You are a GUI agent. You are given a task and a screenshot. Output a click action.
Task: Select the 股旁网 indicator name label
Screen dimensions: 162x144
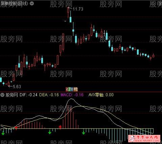pyautogui.click(x=12, y=95)
